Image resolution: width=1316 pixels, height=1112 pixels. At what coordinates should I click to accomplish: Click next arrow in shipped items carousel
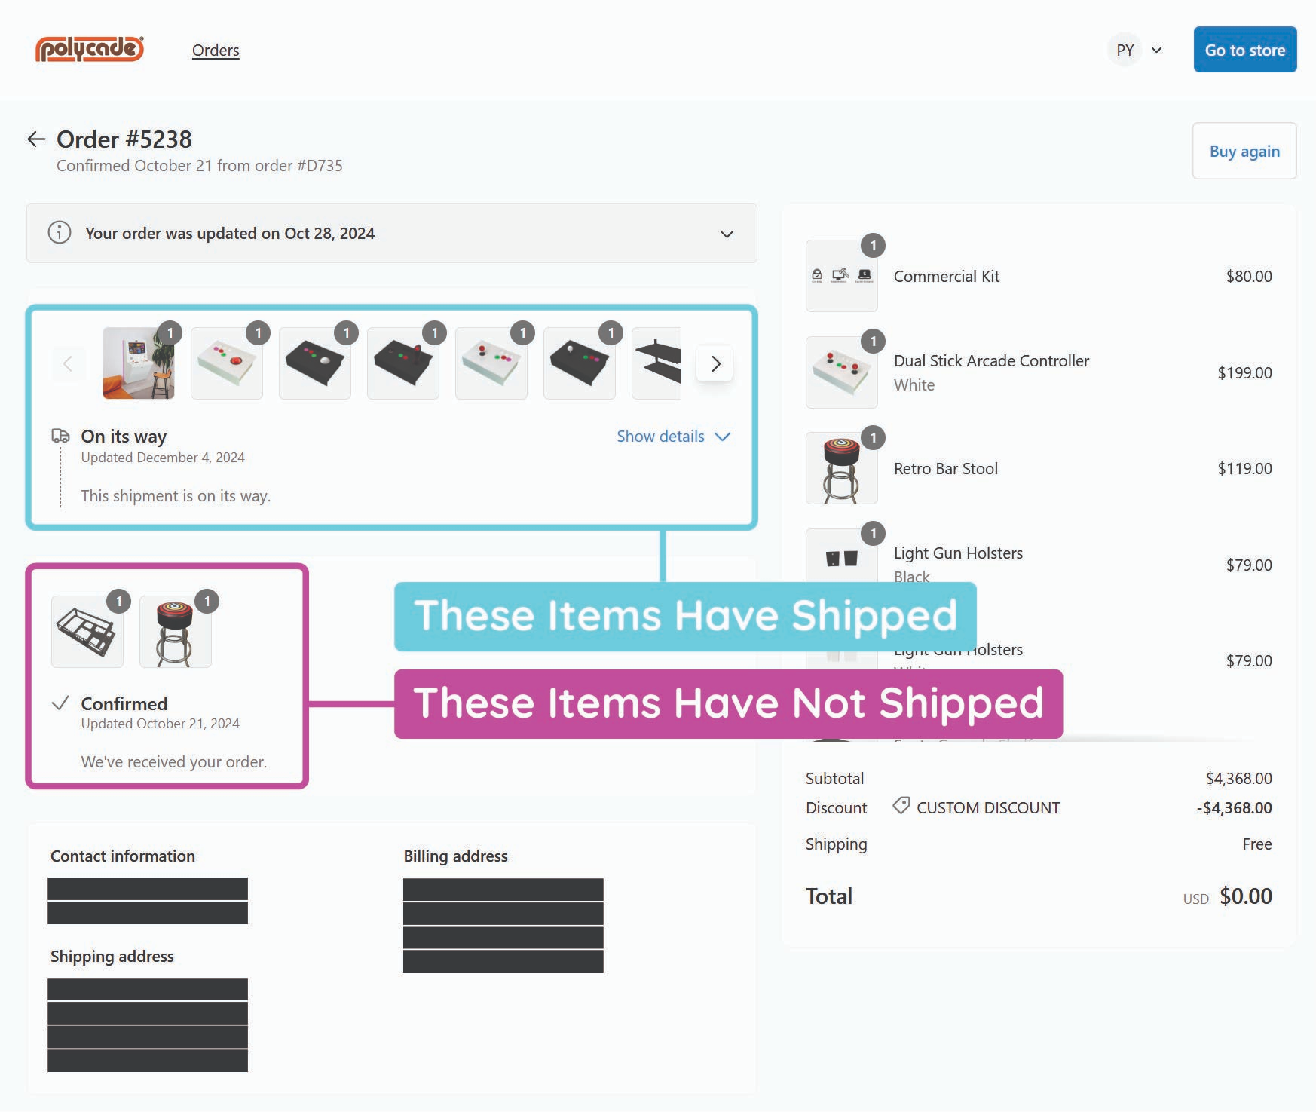point(715,364)
